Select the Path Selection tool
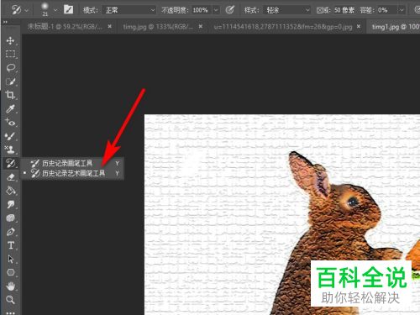 10,259
